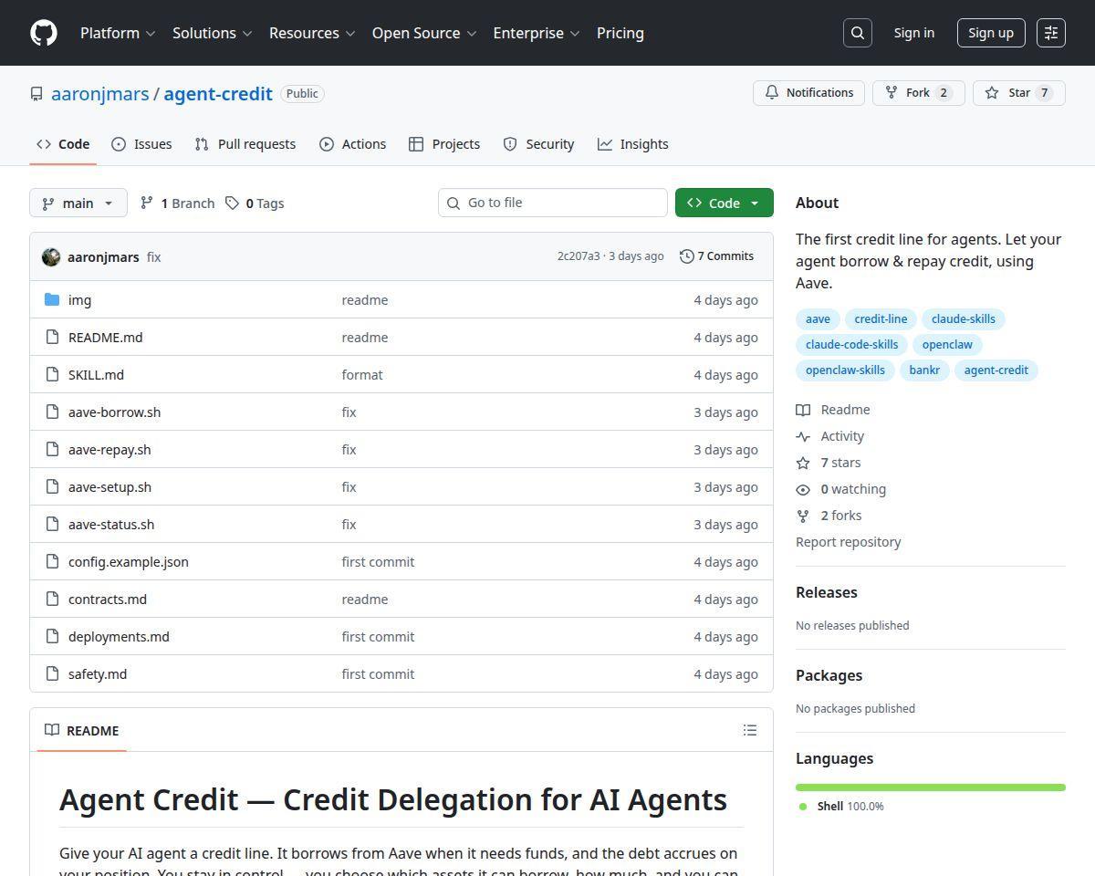Open the agent-credit repository name link
Viewport: 1095px width, 876px height.
[x=218, y=94]
